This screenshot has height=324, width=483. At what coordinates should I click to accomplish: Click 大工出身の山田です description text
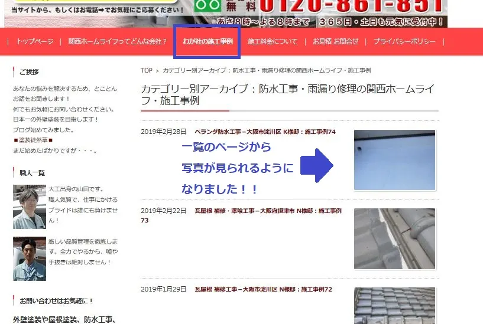pyautogui.click(x=83, y=205)
